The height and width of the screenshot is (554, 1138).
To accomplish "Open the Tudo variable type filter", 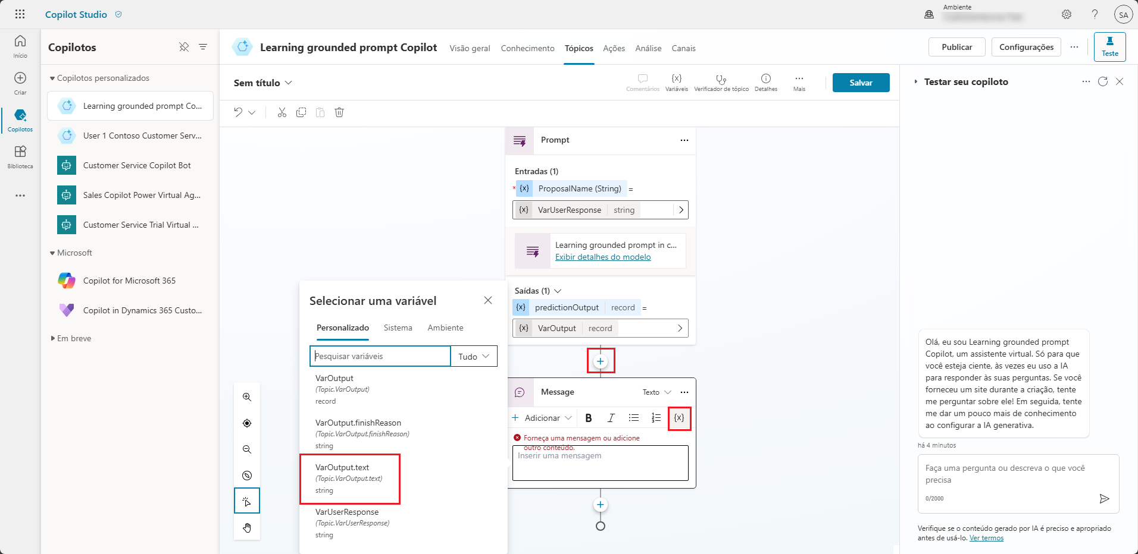I will [474, 356].
